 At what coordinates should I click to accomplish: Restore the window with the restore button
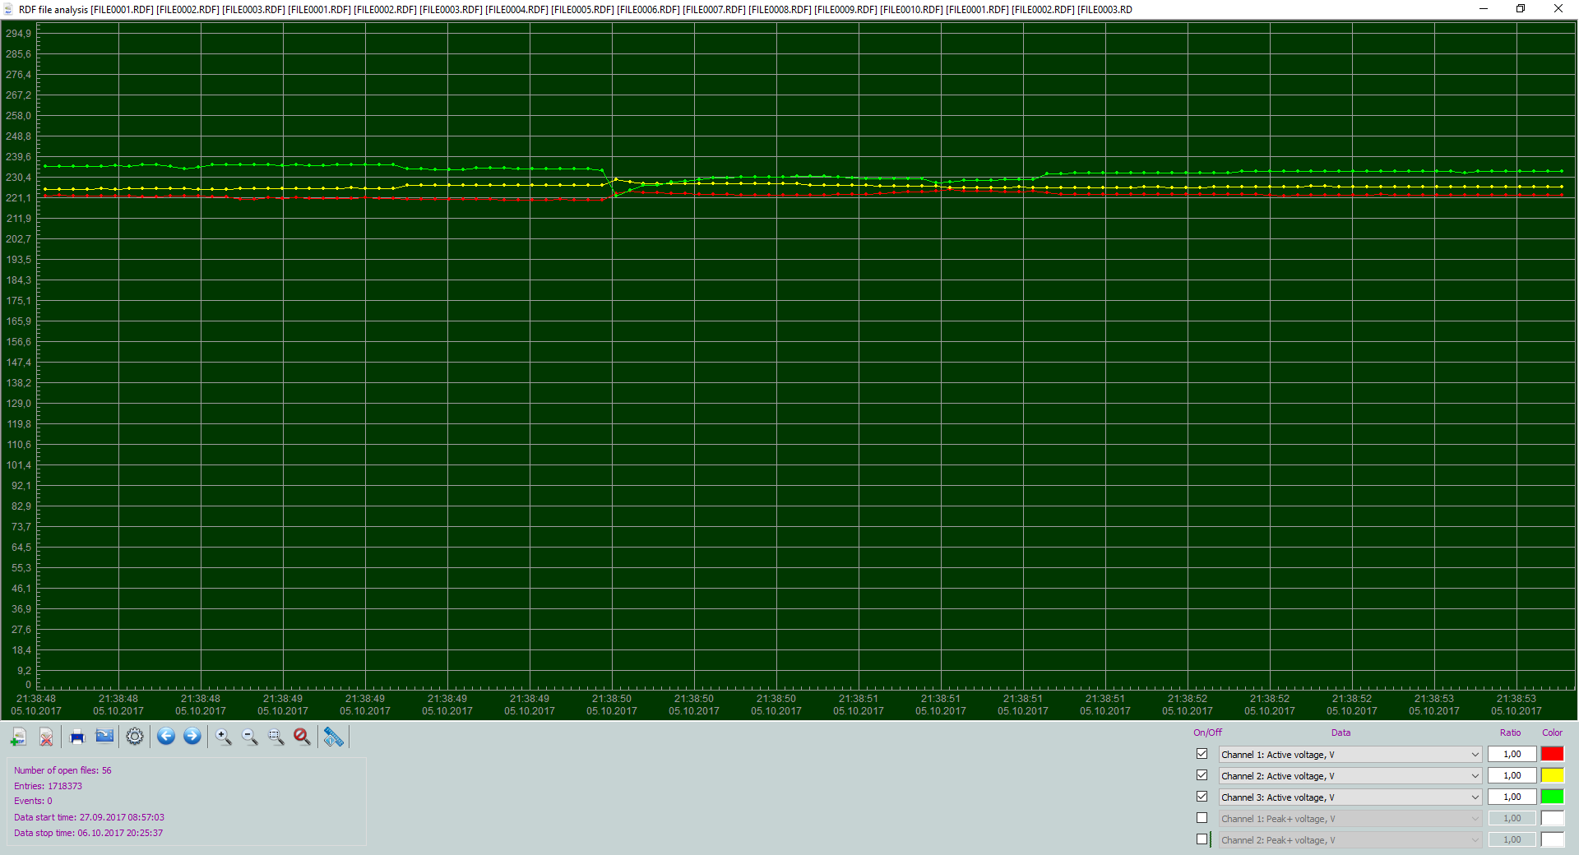click(1521, 9)
